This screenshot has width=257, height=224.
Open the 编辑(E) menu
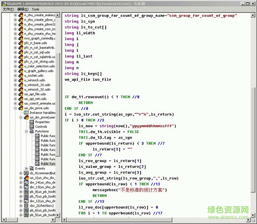[x=23, y=9]
